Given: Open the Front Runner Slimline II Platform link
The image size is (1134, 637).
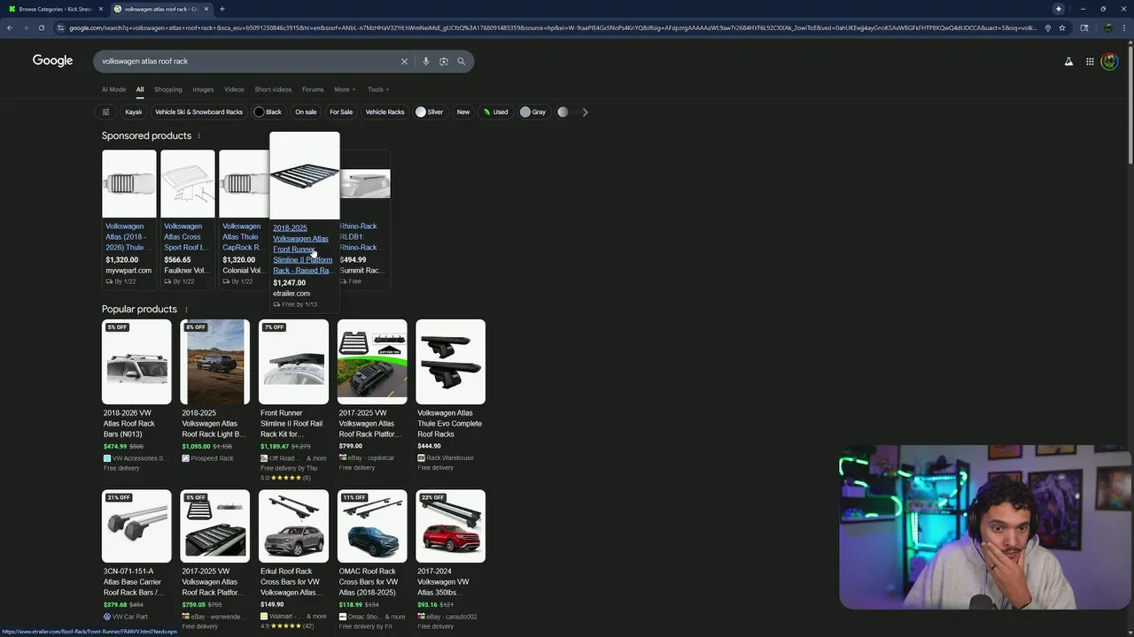Looking at the screenshot, I should 302,249.
